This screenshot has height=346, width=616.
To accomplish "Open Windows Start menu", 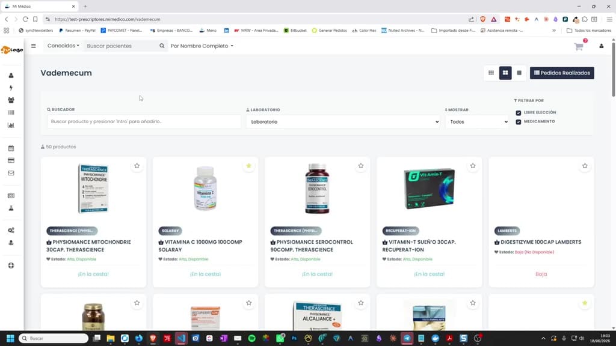I will (x=10, y=338).
